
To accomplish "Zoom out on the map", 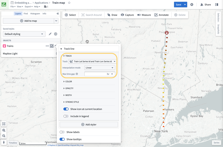I will click(x=4, y=136).
